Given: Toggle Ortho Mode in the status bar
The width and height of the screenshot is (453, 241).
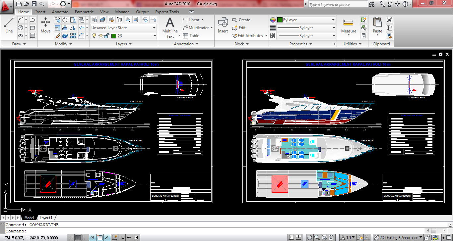Looking at the screenshot, I should point(85,237).
